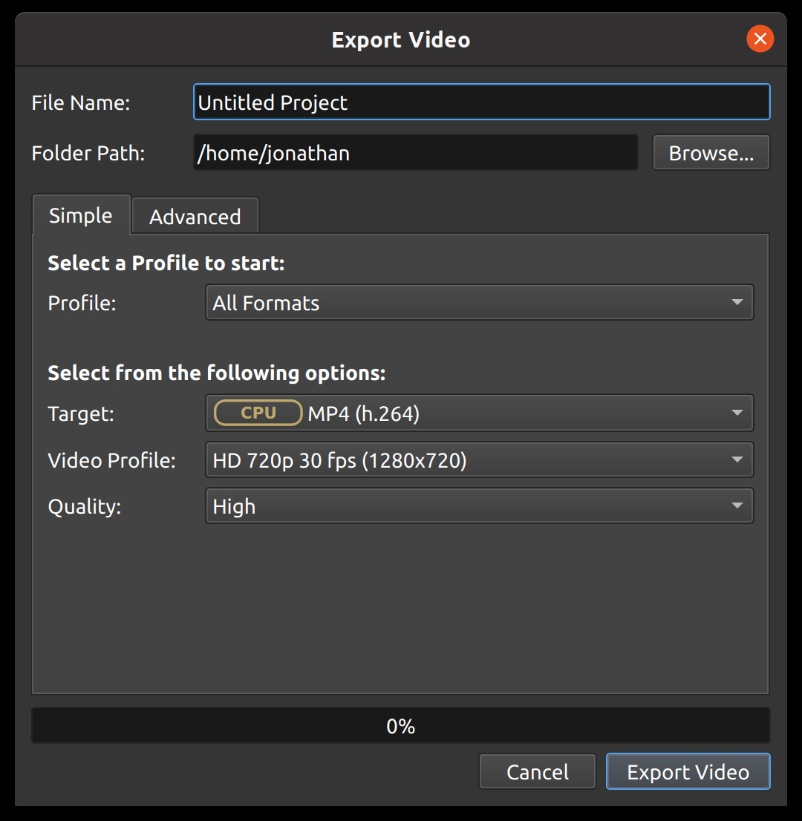This screenshot has width=802, height=821.
Task: Expand the Profile dropdown arrow
Action: click(x=737, y=302)
